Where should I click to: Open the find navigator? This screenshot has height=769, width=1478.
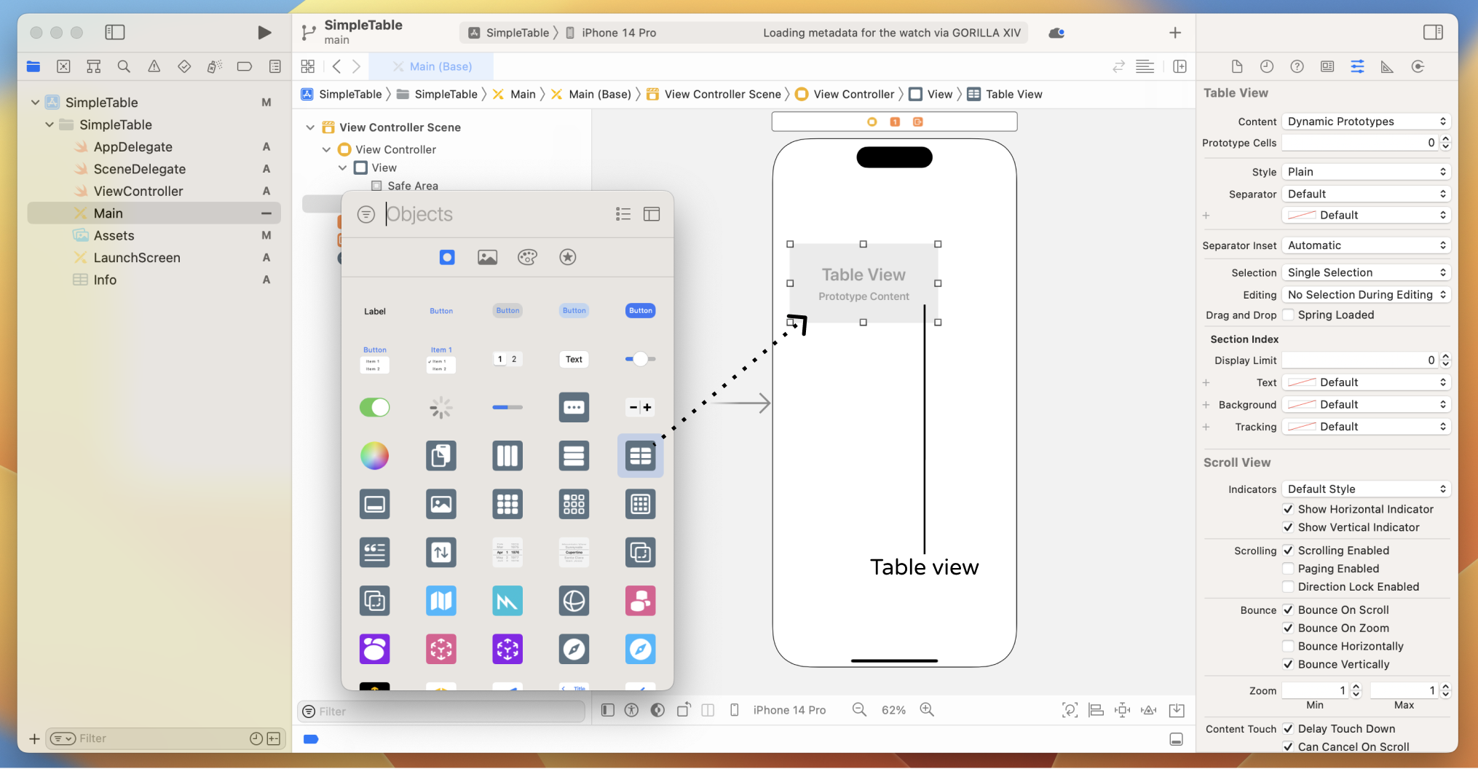[x=124, y=66]
